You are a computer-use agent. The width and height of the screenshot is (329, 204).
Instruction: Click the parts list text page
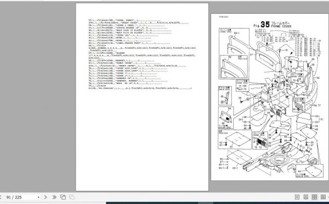[142, 97]
